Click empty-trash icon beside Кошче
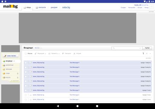 click(x=18, y=78)
